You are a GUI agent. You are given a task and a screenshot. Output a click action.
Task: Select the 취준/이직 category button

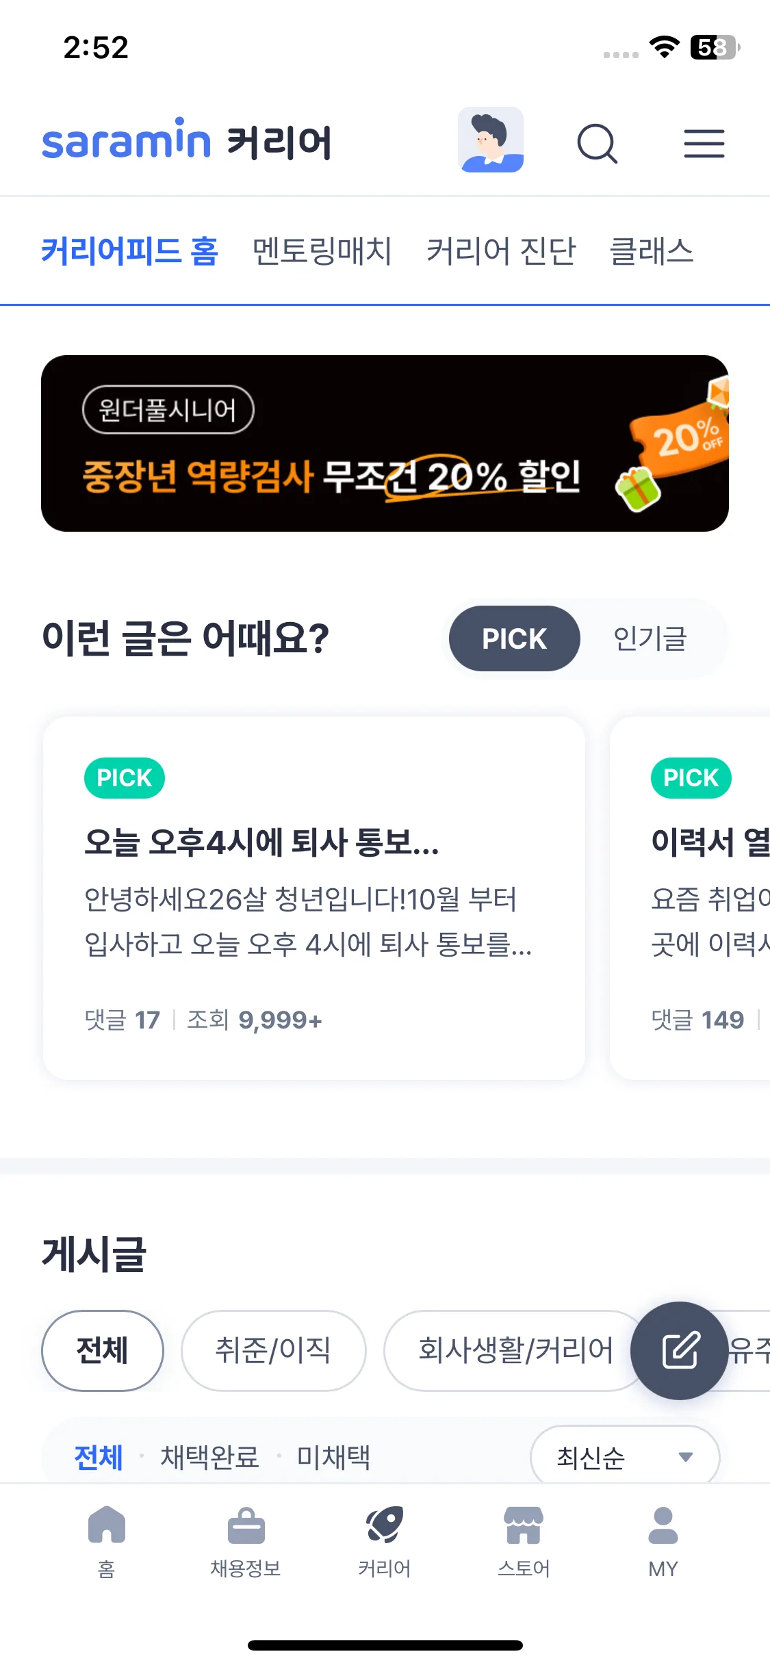(273, 1350)
